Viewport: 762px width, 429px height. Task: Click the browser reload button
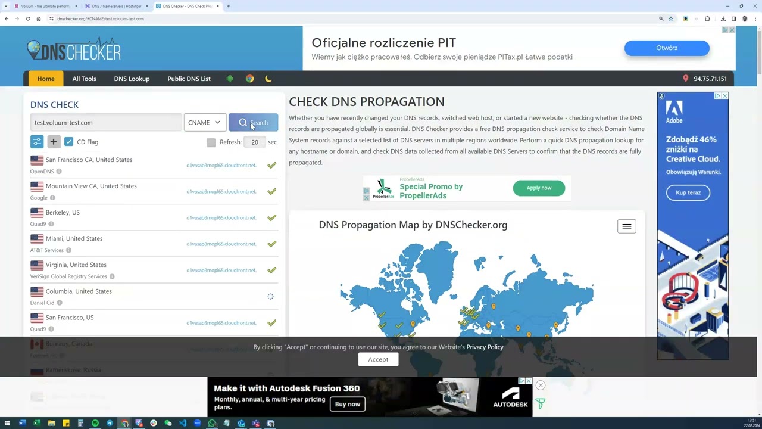tap(27, 18)
